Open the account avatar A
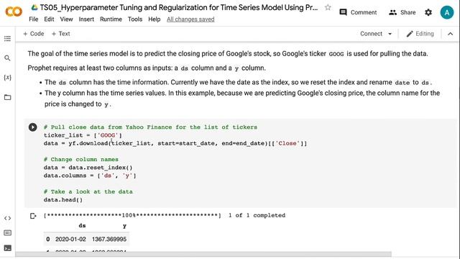Viewport: 460px width, 259px height. click(x=447, y=13)
